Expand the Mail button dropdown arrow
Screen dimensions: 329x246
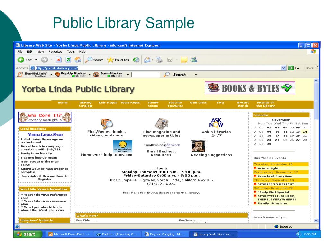click(x=152, y=60)
